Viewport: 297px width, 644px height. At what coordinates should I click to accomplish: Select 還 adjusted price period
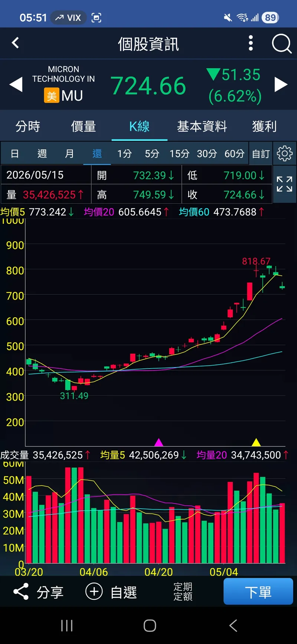click(x=97, y=153)
